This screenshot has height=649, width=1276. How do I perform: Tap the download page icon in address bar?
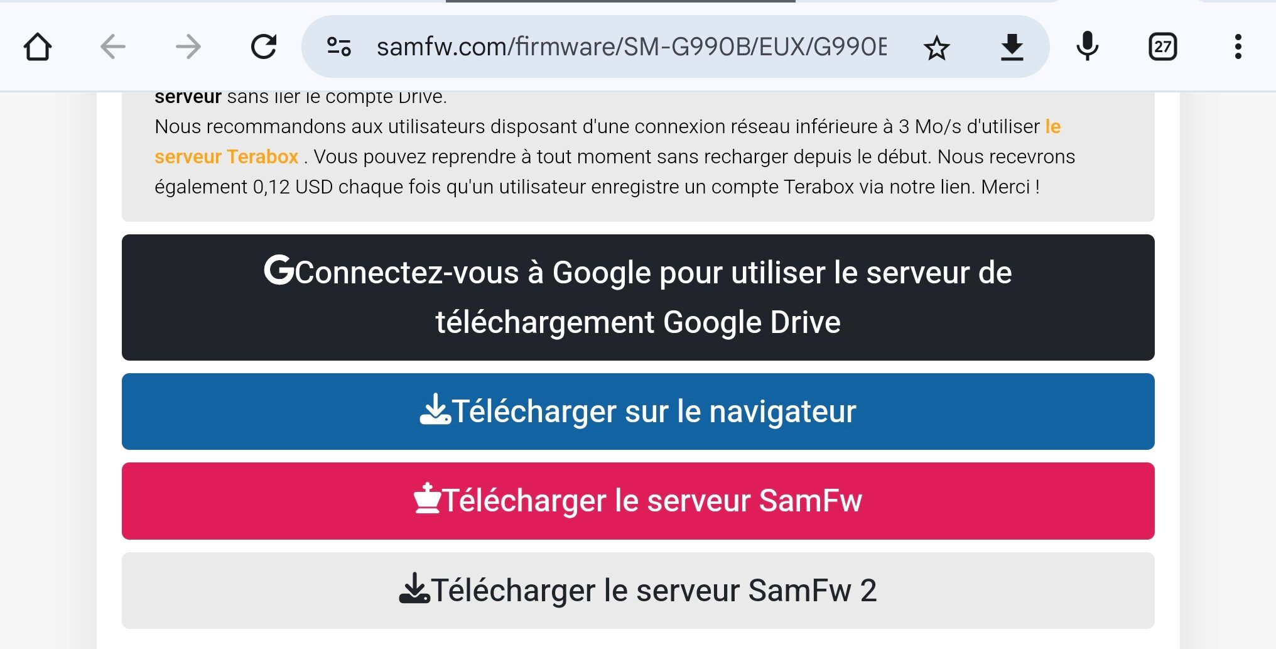1012,48
